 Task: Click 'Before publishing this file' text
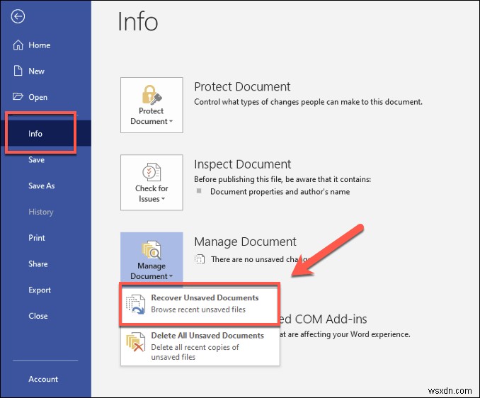282,179
